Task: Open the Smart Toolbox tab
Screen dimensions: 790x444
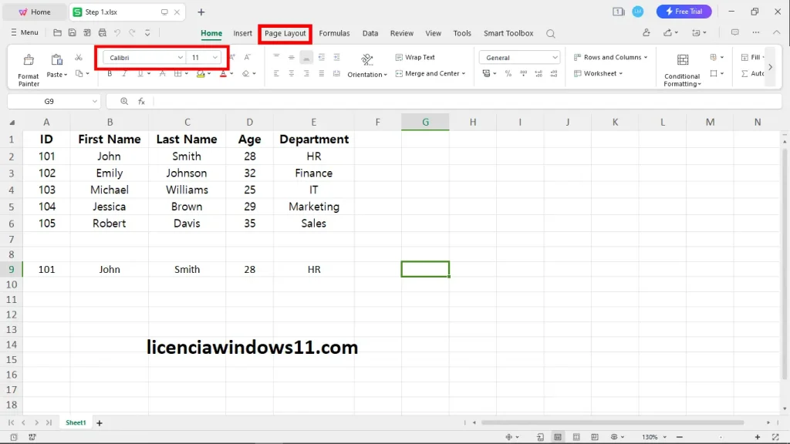Action: tap(508, 33)
